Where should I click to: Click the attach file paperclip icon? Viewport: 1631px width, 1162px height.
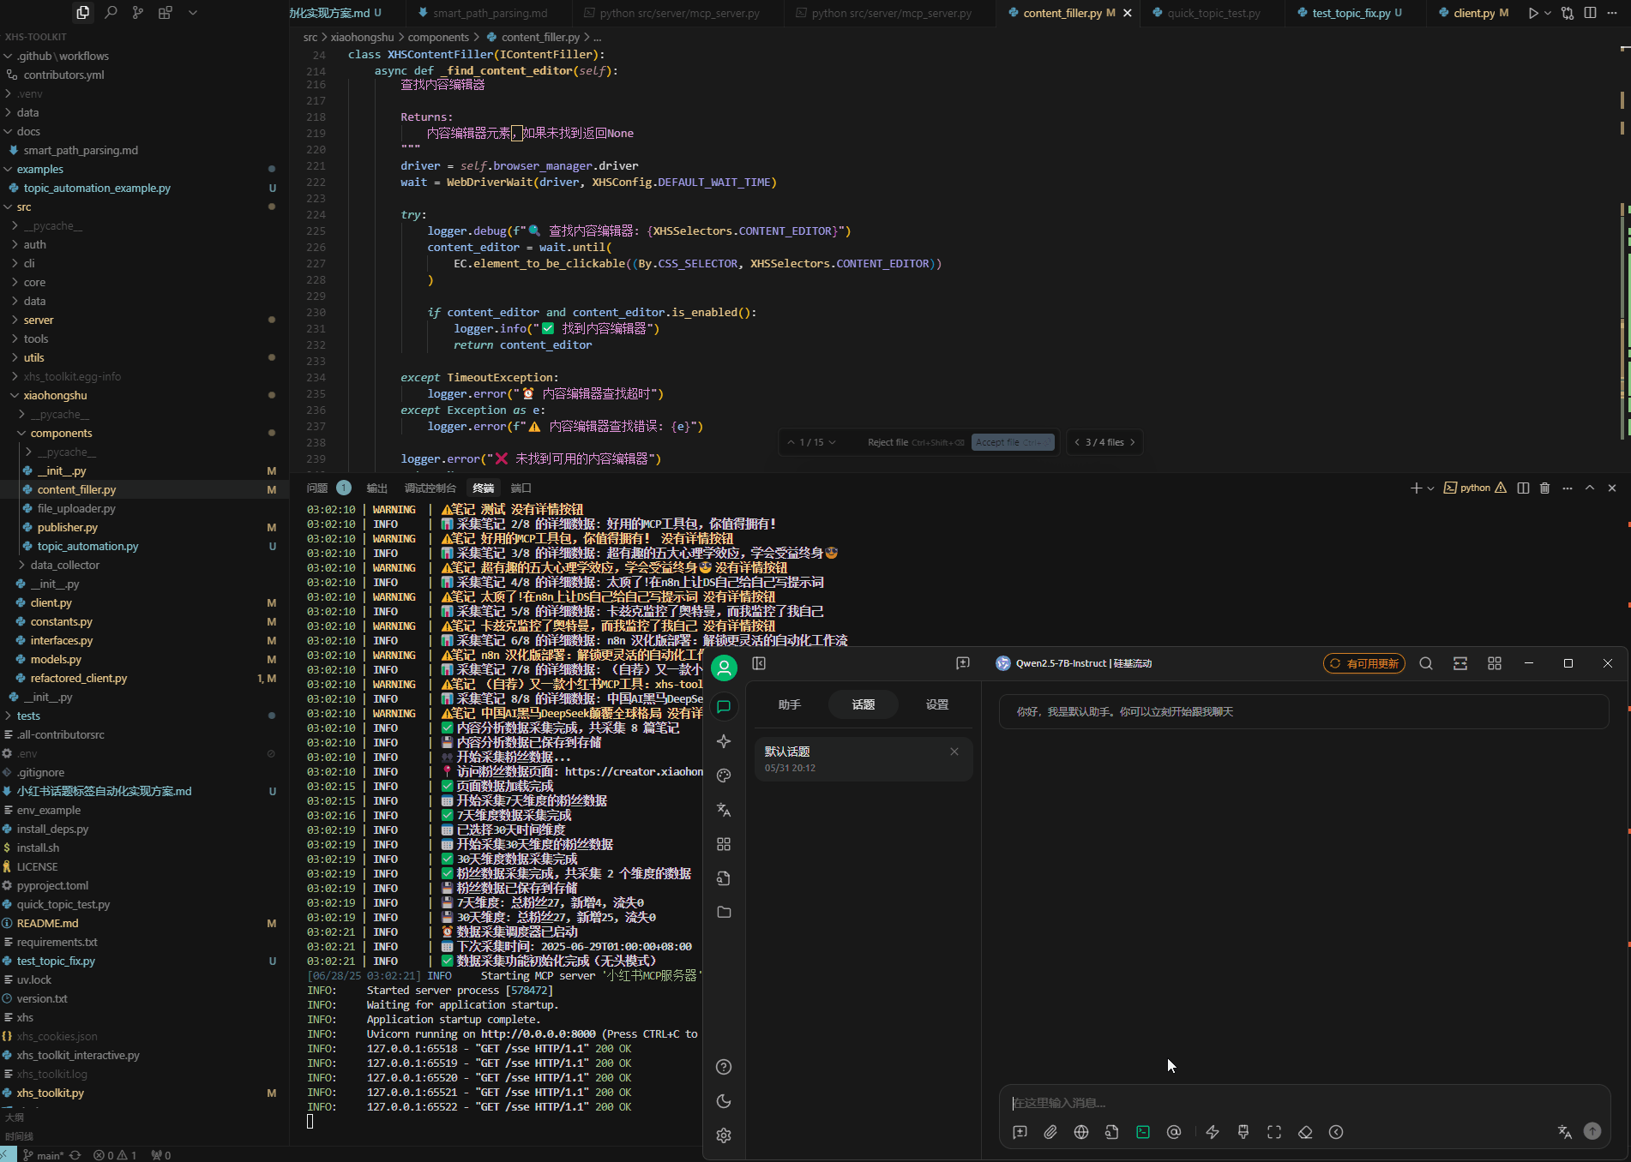pyautogui.click(x=1050, y=1132)
